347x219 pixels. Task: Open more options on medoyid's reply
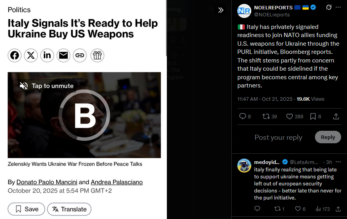tap(338, 162)
